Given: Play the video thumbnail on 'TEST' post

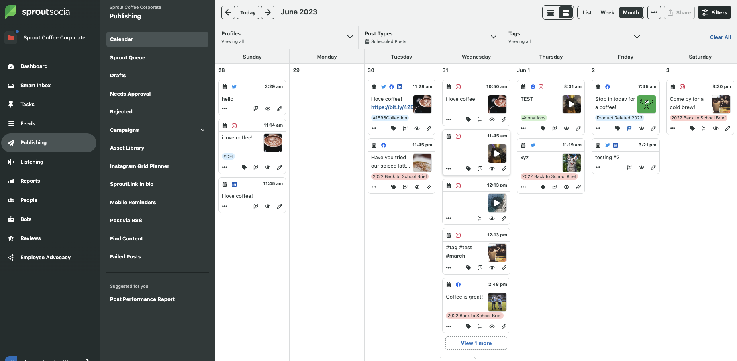Looking at the screenshot, I should tap(571, 104).
